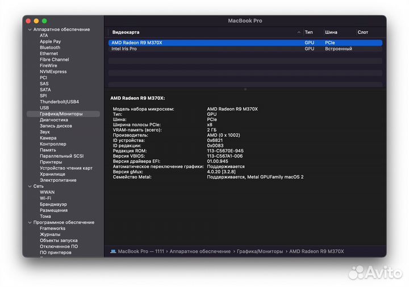Click MacBook Pro — 1111 breadcrumb

(x=141, y=251)
